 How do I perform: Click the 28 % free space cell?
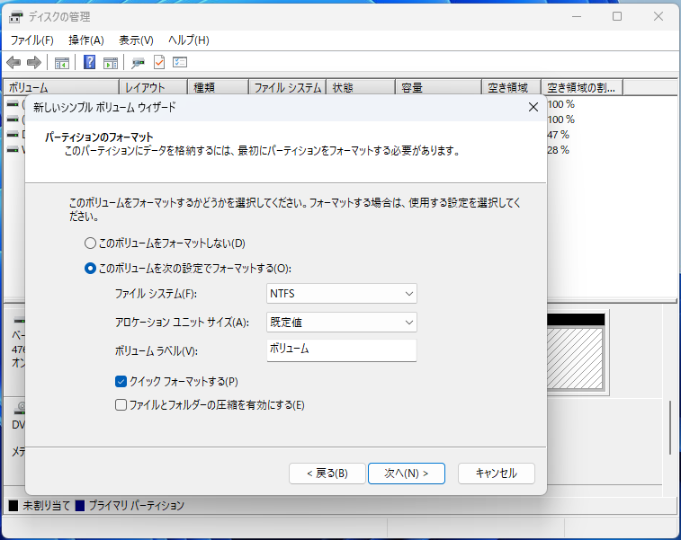click(x=559, y=150)
